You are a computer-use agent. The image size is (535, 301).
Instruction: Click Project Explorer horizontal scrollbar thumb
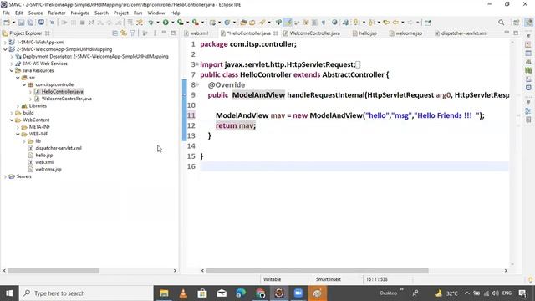click(53, 271)
